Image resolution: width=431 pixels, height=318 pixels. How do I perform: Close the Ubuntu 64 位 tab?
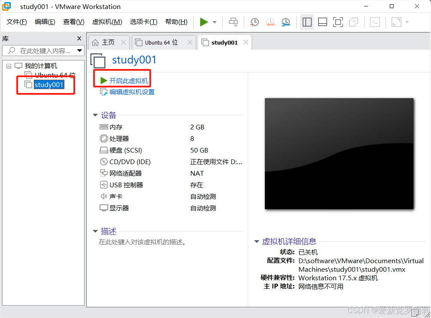pos(190,42)
